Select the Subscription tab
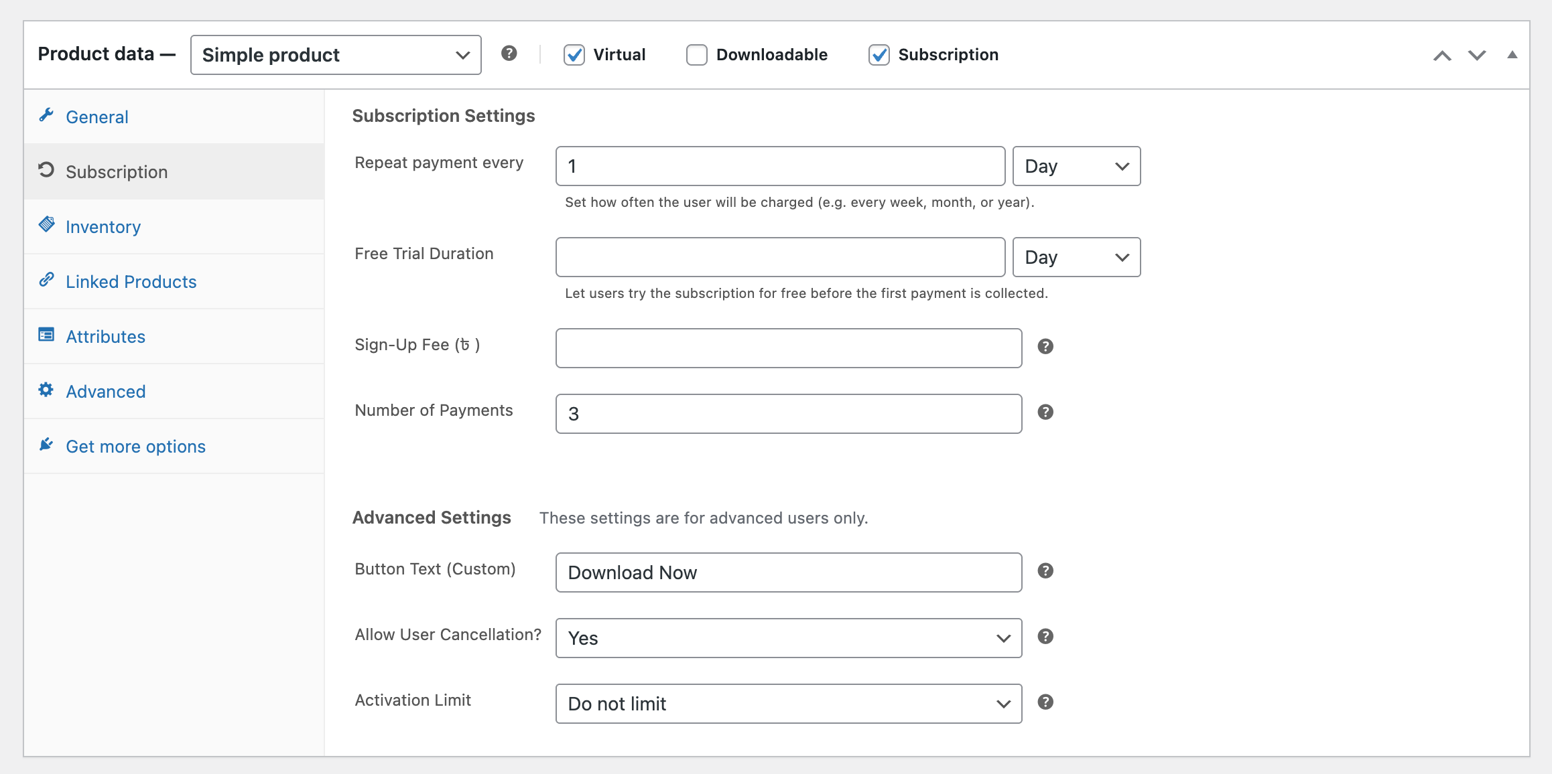Image resolution: width=1552 pixels, height=774 pixels. pyautogui.click(x=174, y=171)
